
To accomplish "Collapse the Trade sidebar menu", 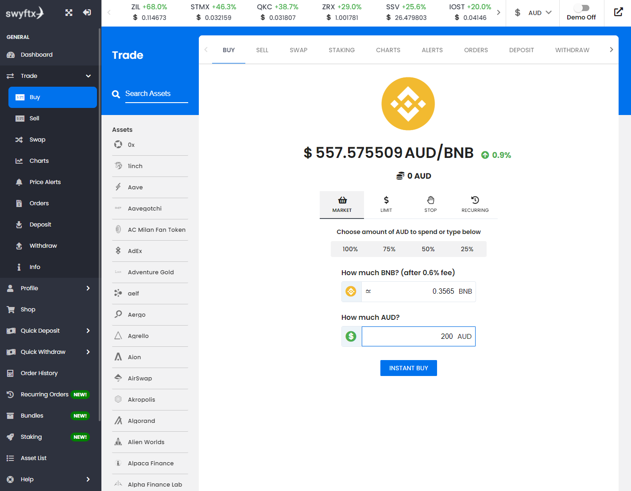I will click(88, 76).
